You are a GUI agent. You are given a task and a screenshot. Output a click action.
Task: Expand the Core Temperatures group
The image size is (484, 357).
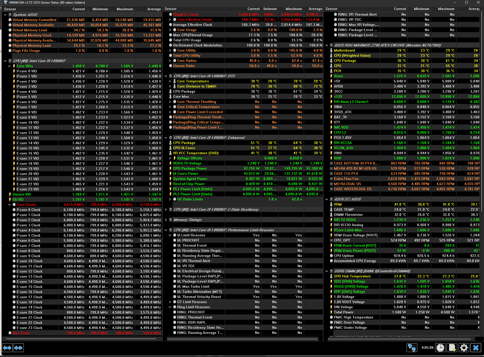point(170,81)
